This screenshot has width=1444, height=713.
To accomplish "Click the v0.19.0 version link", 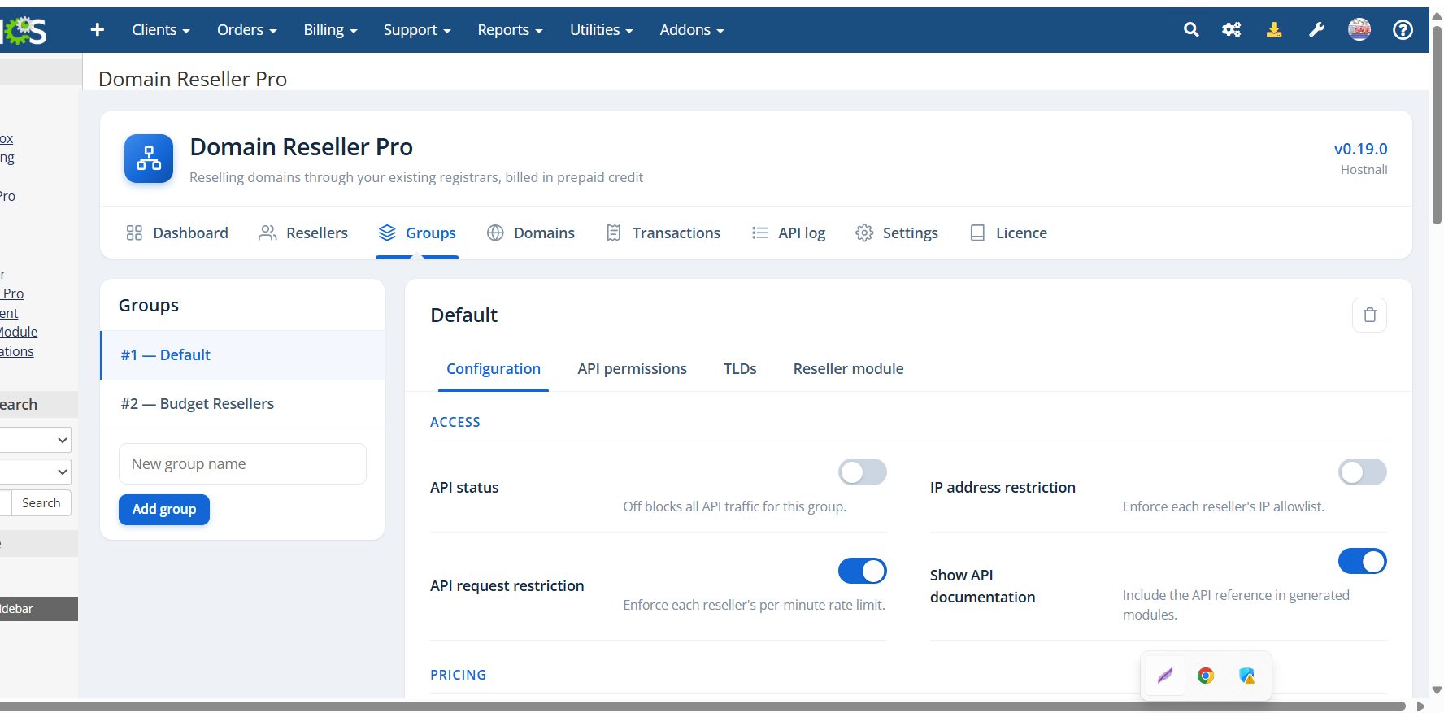I will (1361, 149).
